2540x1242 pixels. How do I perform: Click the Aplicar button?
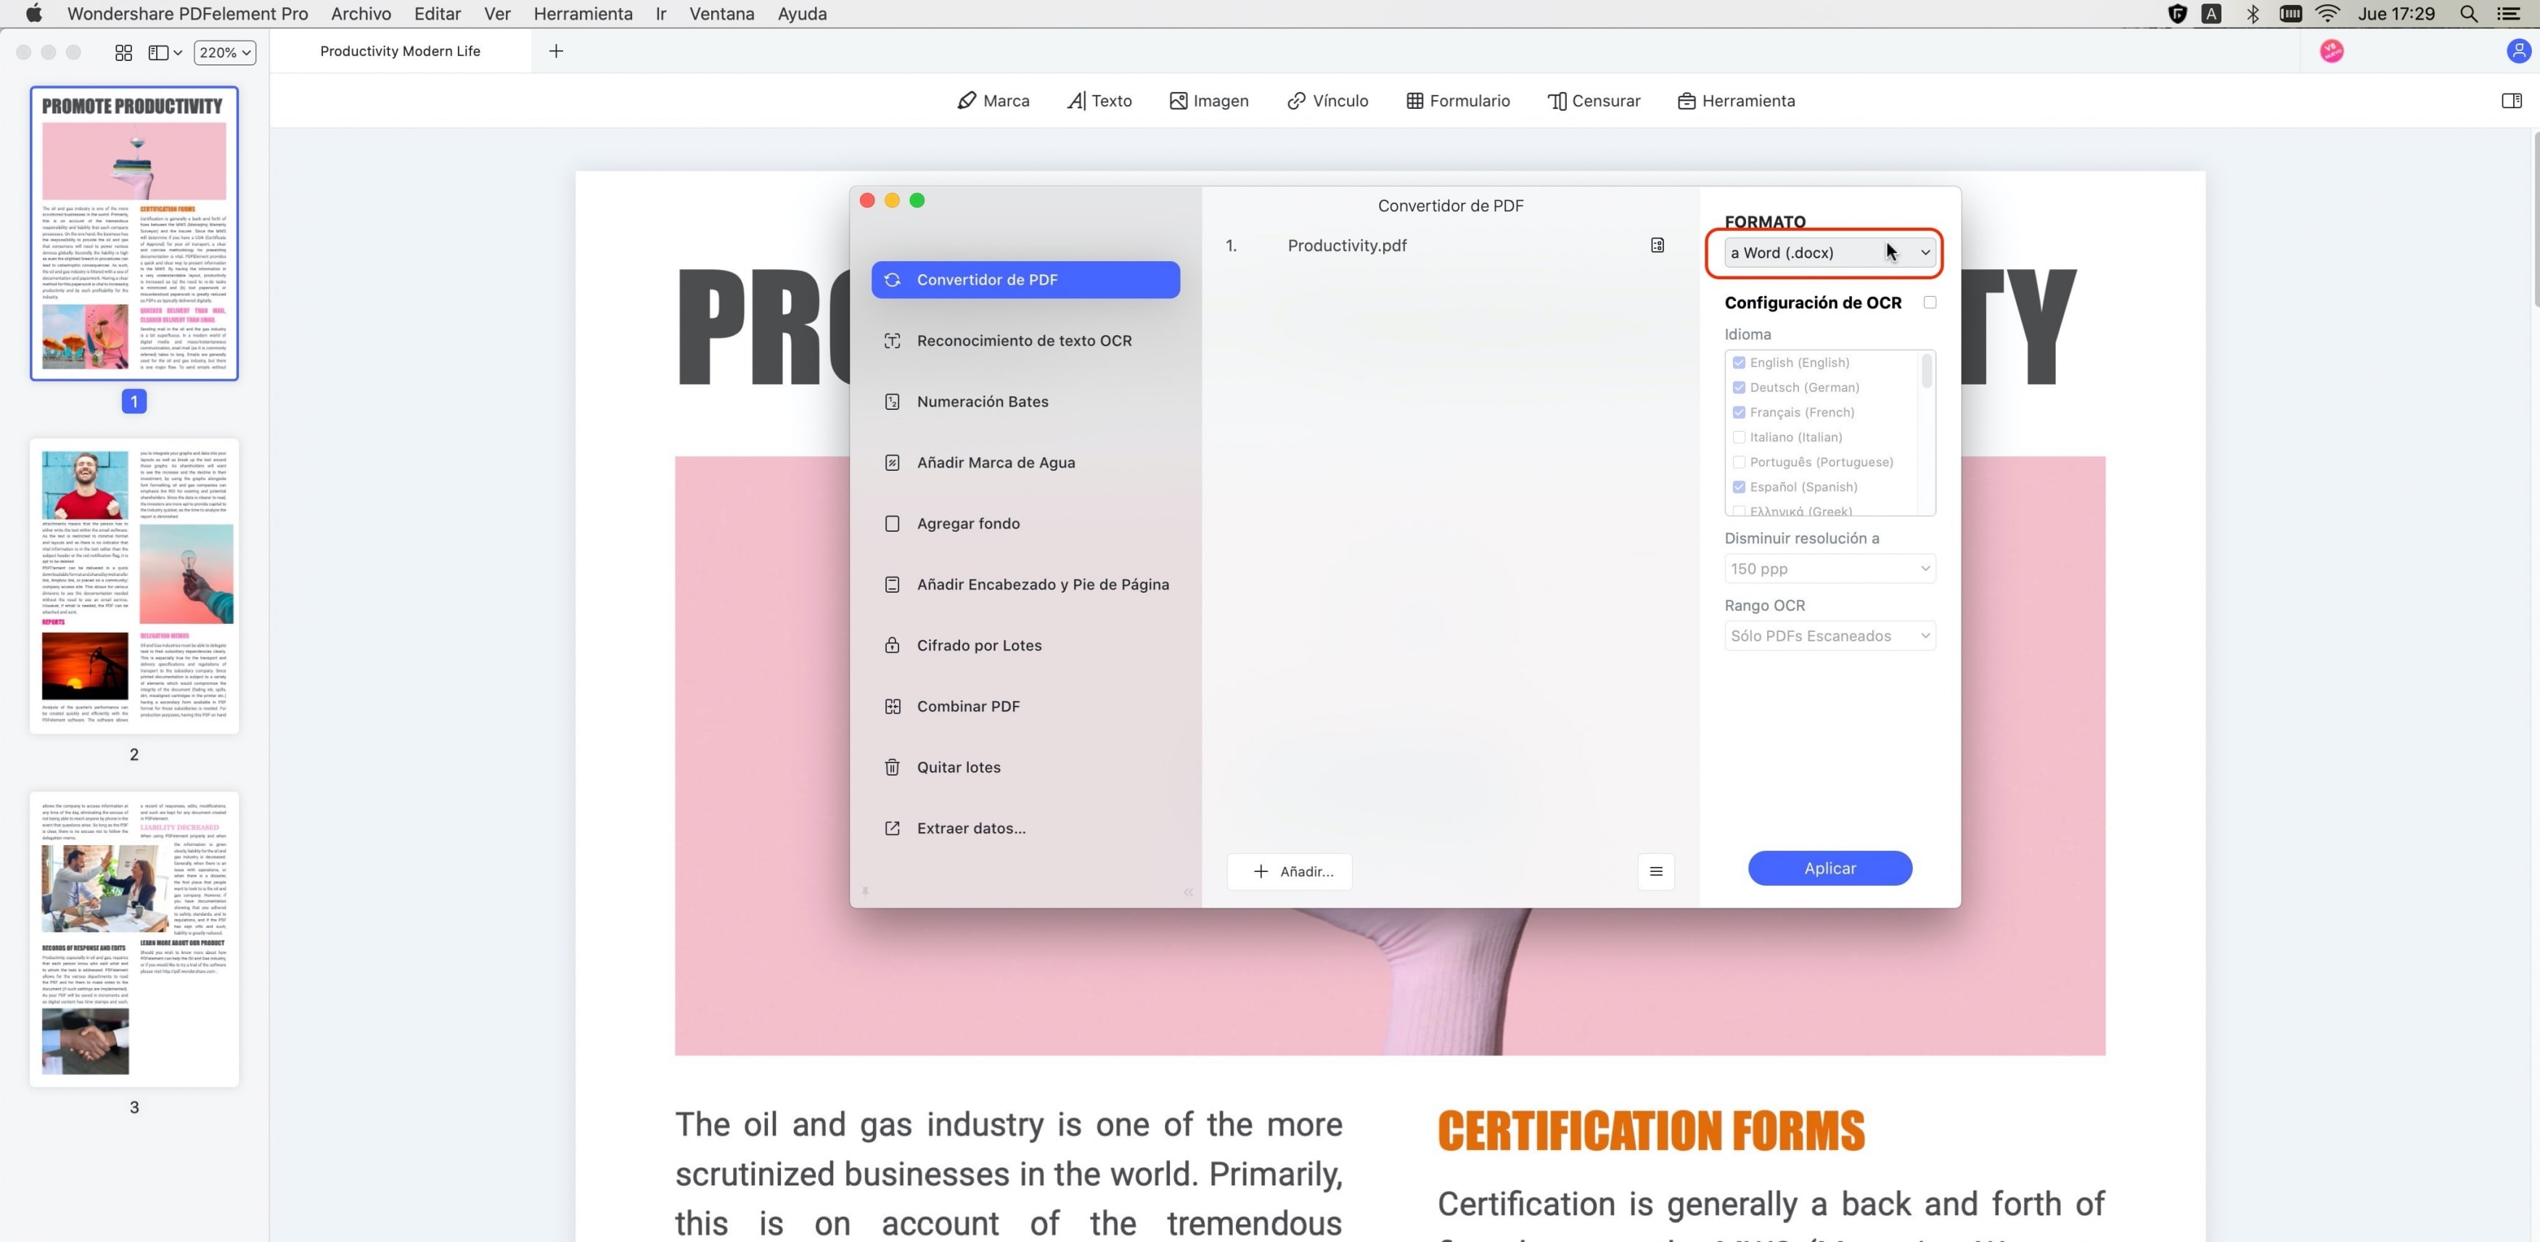coord(1829,868)
